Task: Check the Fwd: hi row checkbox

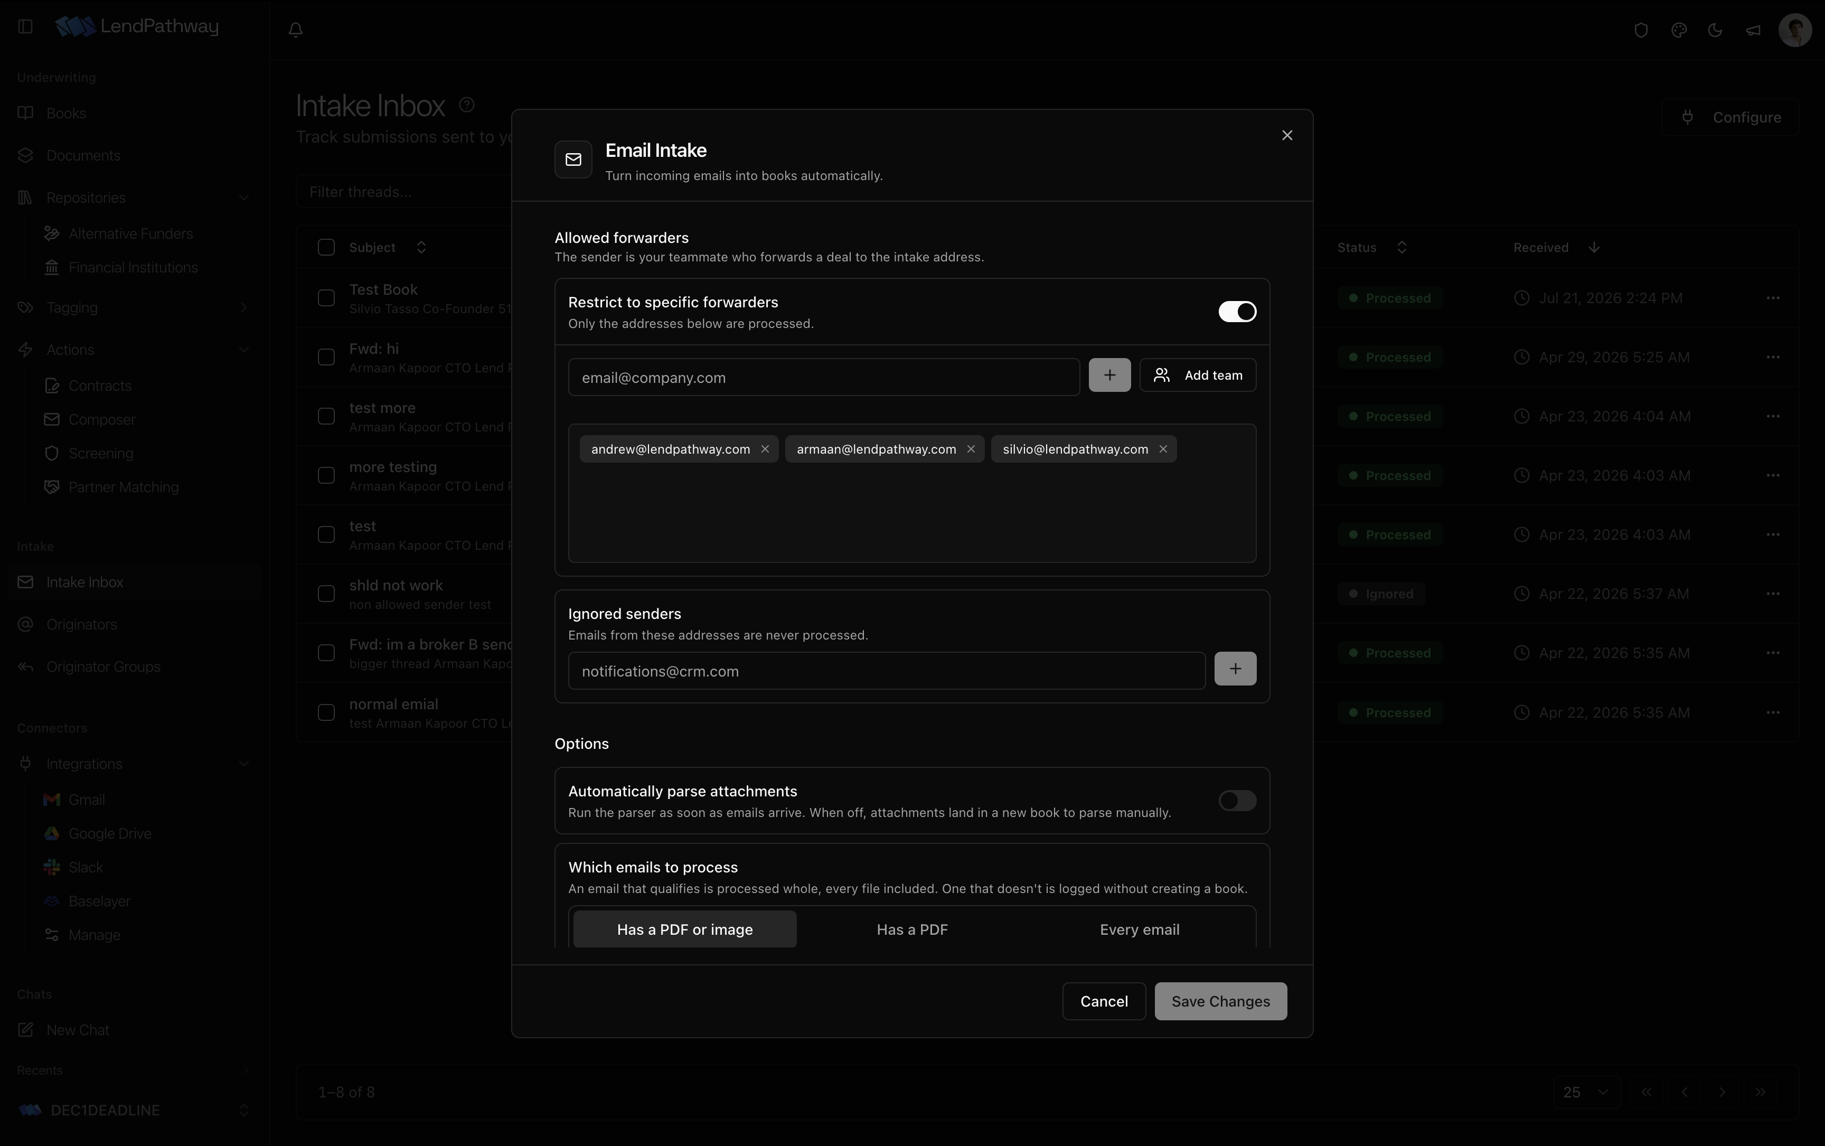Action: pos(326,357)
